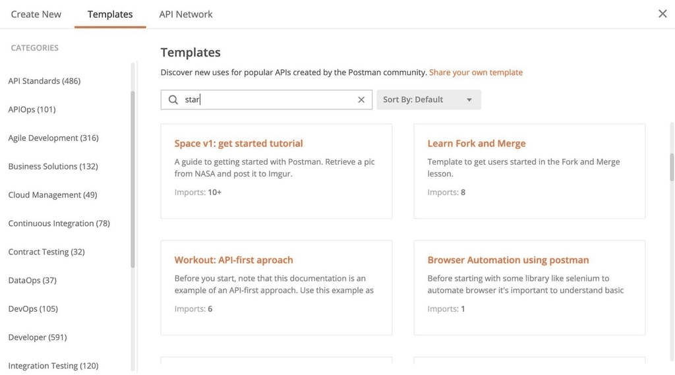Switch to the Create New tab
The height and width of the screenshot is (375, 675).
(x=36, y=14)
